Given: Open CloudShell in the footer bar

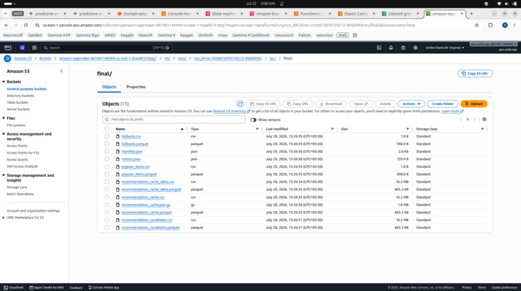Looking at the screenshot, I should [14, 287].
